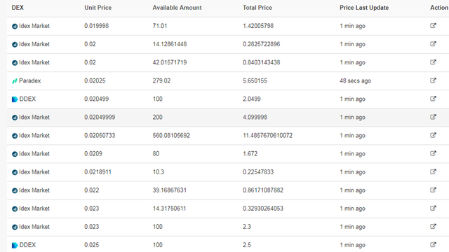Click available amount 39.16867631
The height and width of the screenshot is (252, 449).
[170, 190]
